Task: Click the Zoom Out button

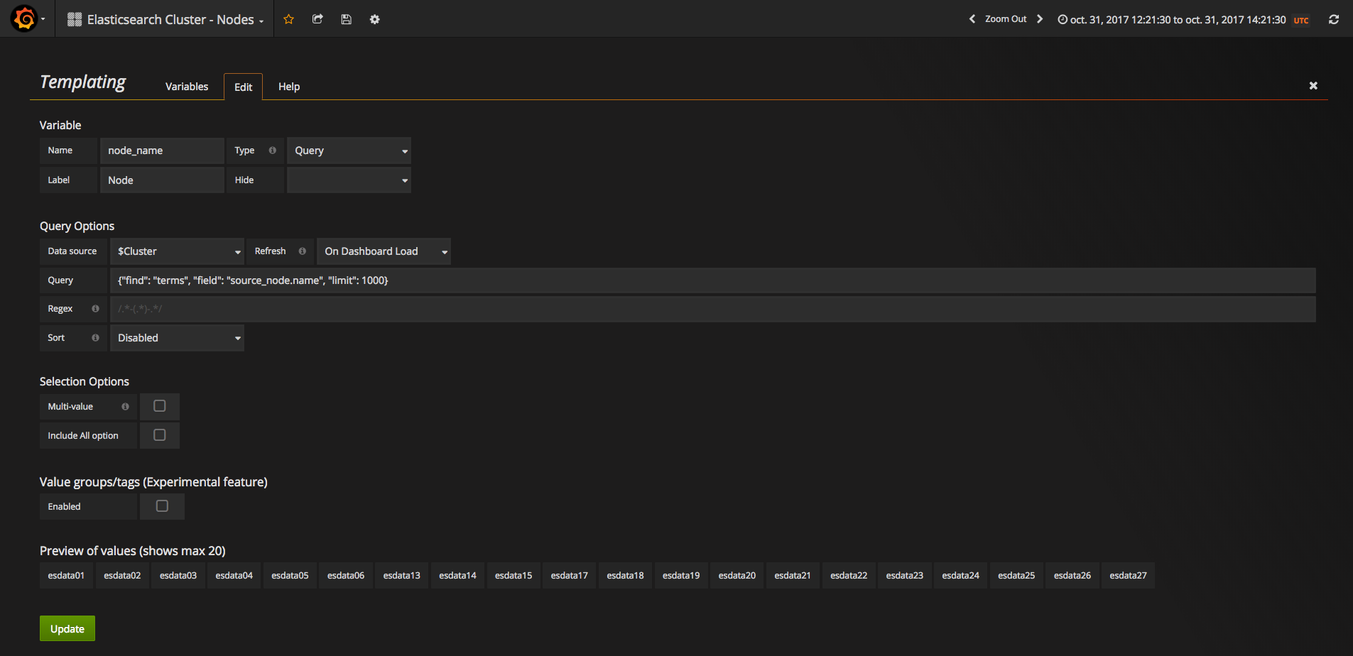Action: click(x=1006, y=19)
